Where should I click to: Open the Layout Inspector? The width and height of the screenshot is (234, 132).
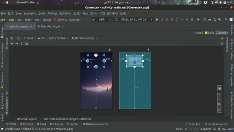[216, 124]
